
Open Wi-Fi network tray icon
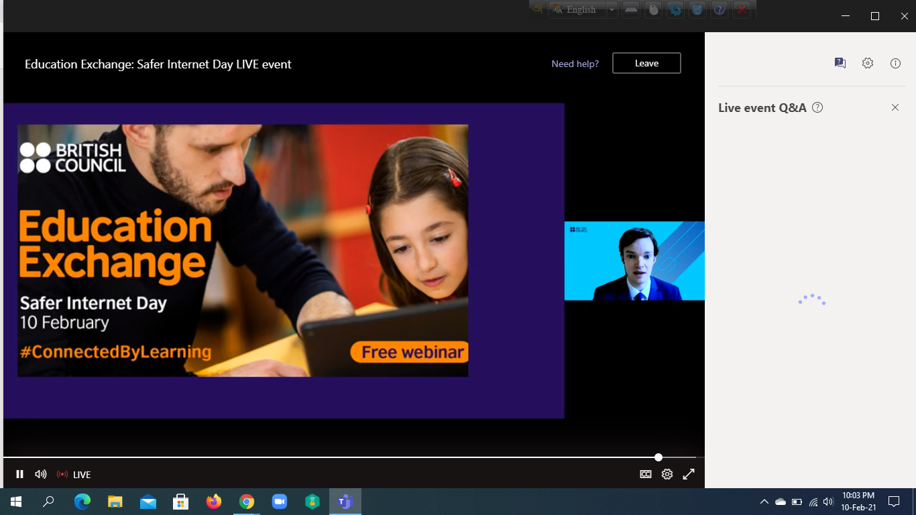point(813,502)
